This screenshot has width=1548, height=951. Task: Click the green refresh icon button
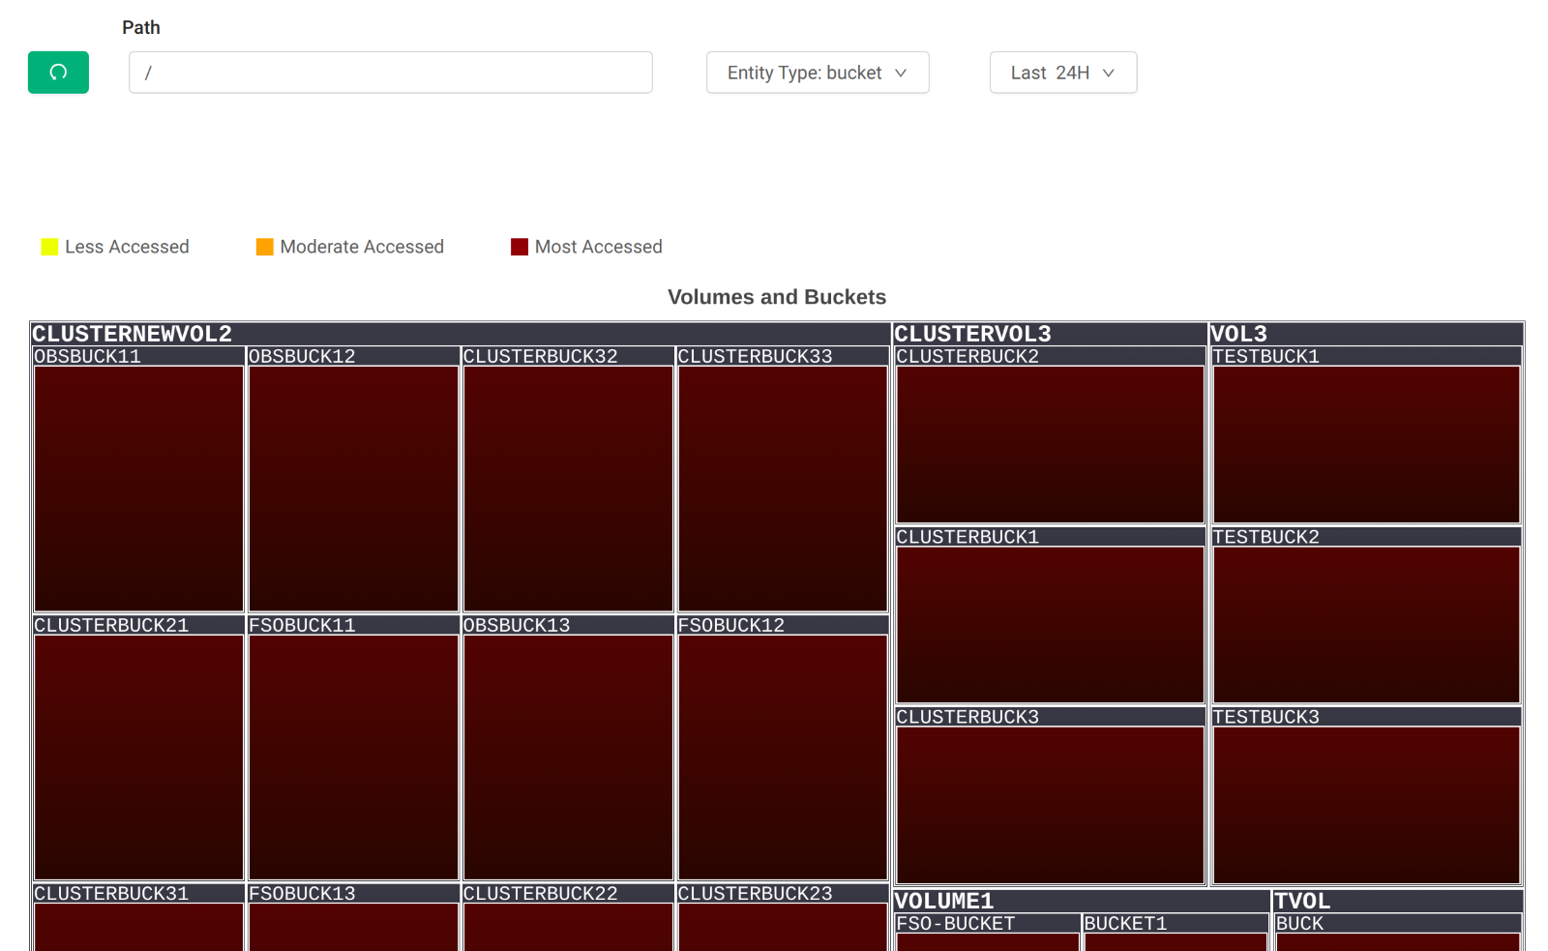click(x=58, y=73)
